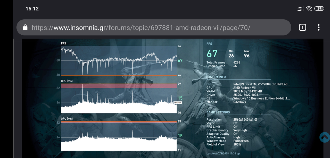The height and width of the screenshot is (158, 330).
Task: Tap the green 67 beside FPS graph
Action: point(180,60)
